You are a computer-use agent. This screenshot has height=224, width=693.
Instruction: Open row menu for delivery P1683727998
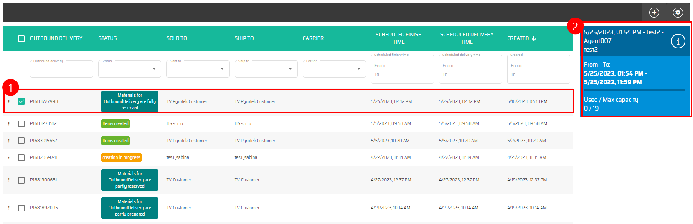pos(9,101)
